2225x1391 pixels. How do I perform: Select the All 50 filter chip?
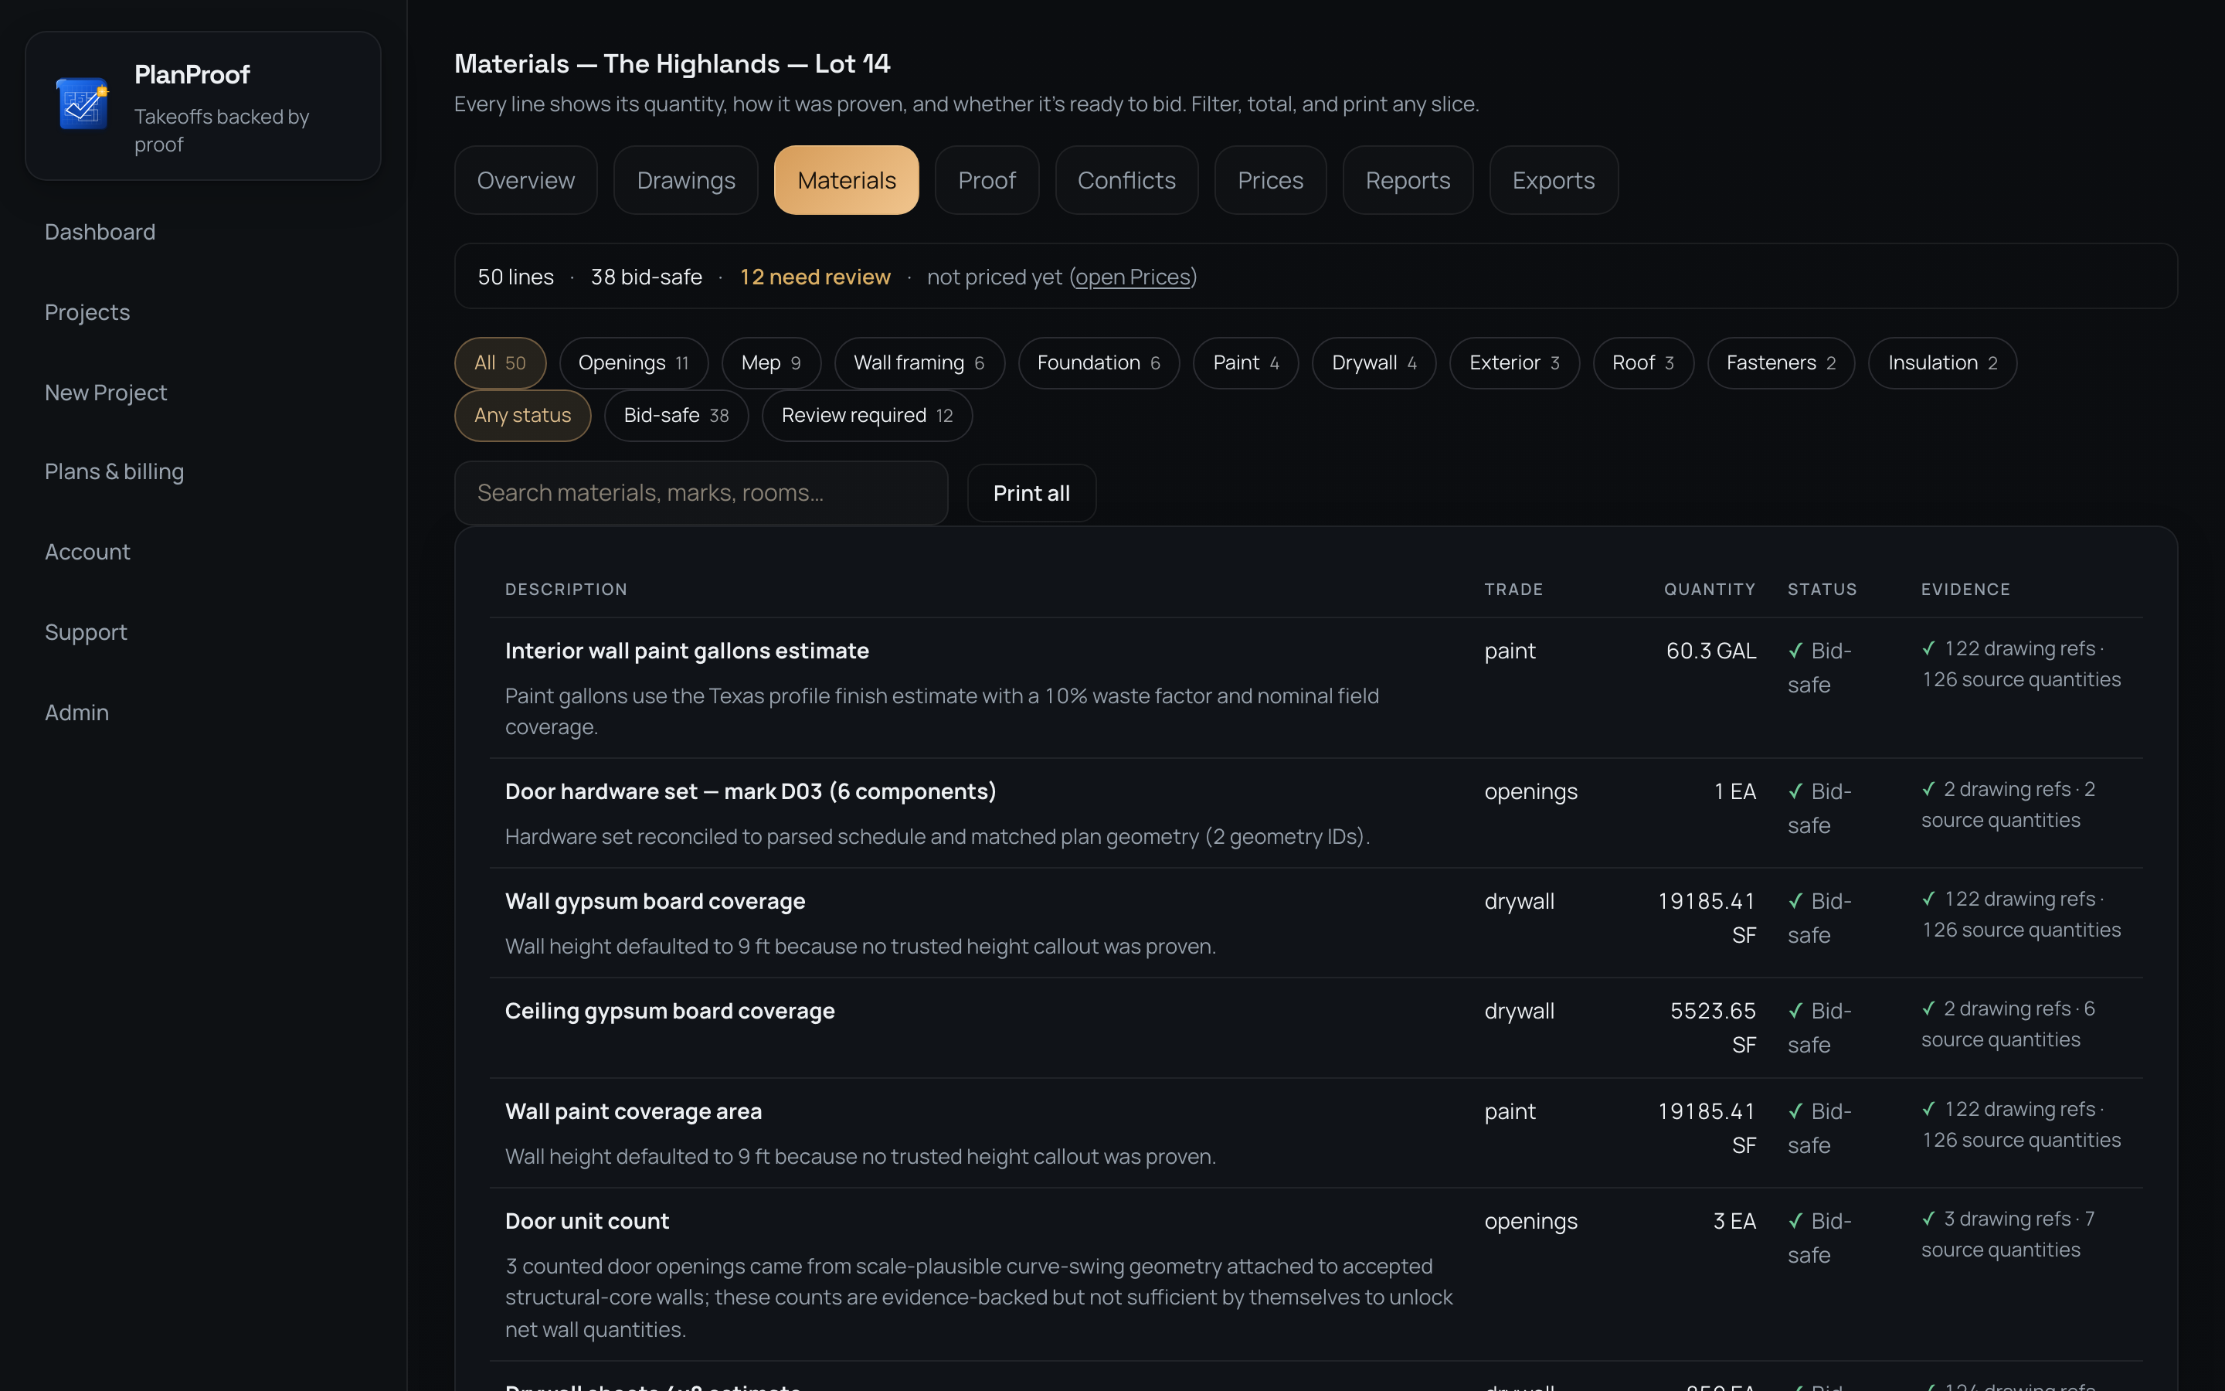[500, 363]
